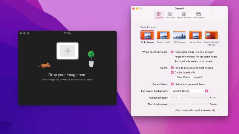
Task: Click the 'Zero KB' cache size text
Action: tap(198, 77)
